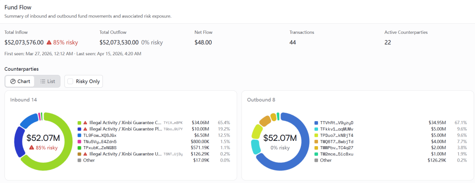Open inbound counterparty TL9Fow…XQSJGx
The height and width of the screenshot is (183, 475).
coord(100,135)
